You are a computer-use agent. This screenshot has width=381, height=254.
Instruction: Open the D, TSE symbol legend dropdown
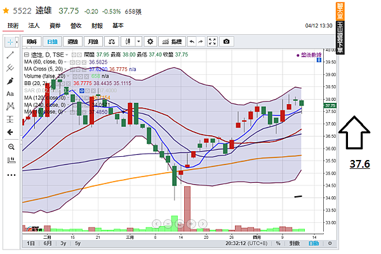click(67, 55)
